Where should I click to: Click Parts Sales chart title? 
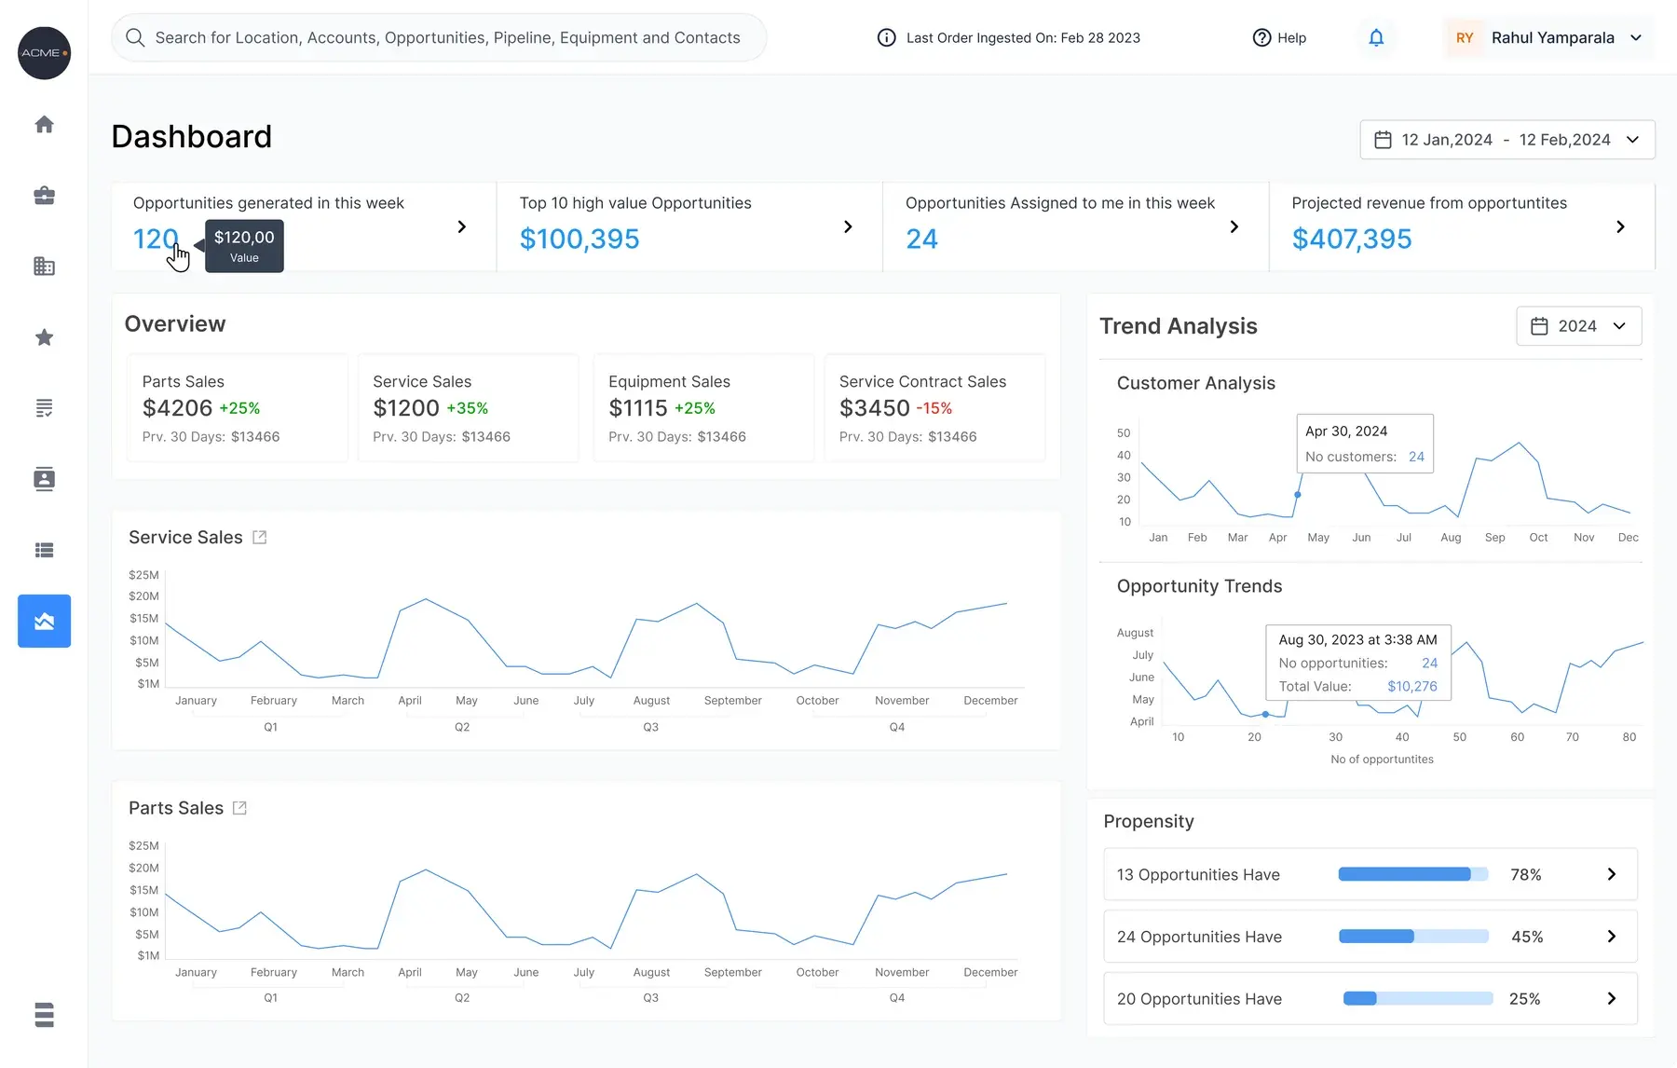[176, 808]
